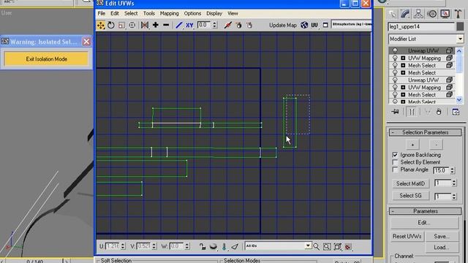Open the File menu
This screenshot has width=468, height=263.
pyautogui.click(x=102, y=13)
